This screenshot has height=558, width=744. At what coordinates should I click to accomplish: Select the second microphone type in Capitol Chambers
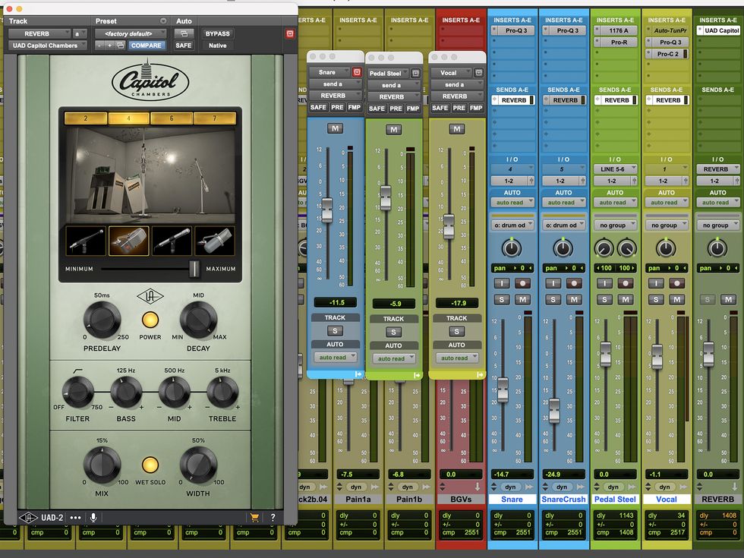[x=128, y=241]
